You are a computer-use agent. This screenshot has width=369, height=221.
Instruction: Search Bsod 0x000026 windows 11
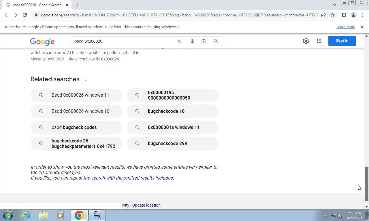(x=76, y=95)
